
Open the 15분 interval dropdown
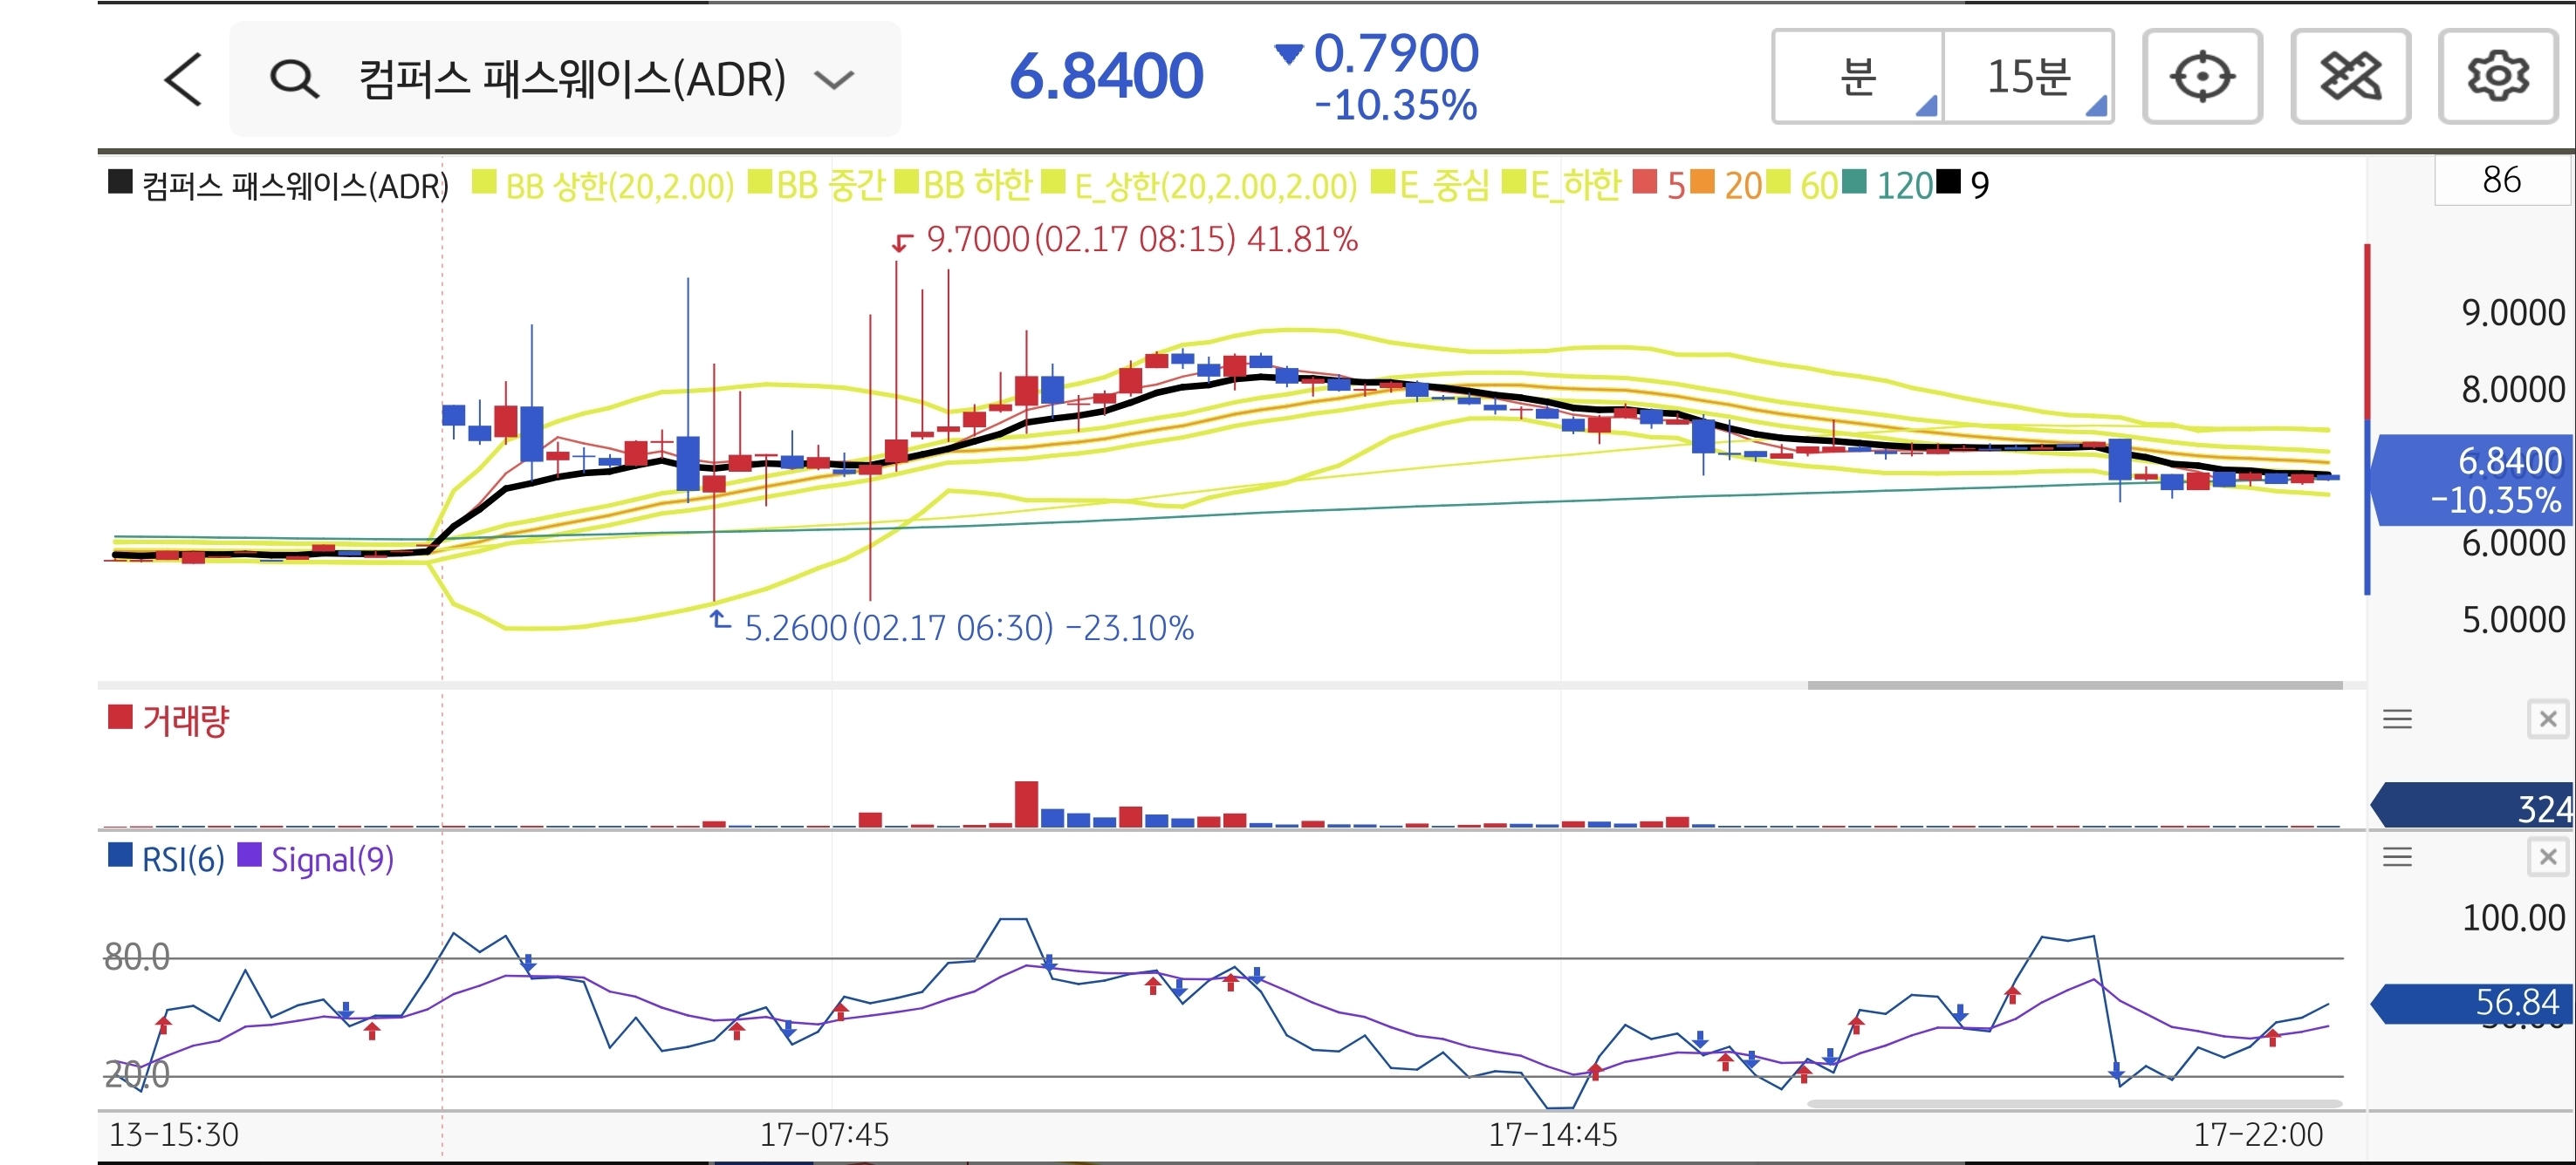[x=2028, y=77]
